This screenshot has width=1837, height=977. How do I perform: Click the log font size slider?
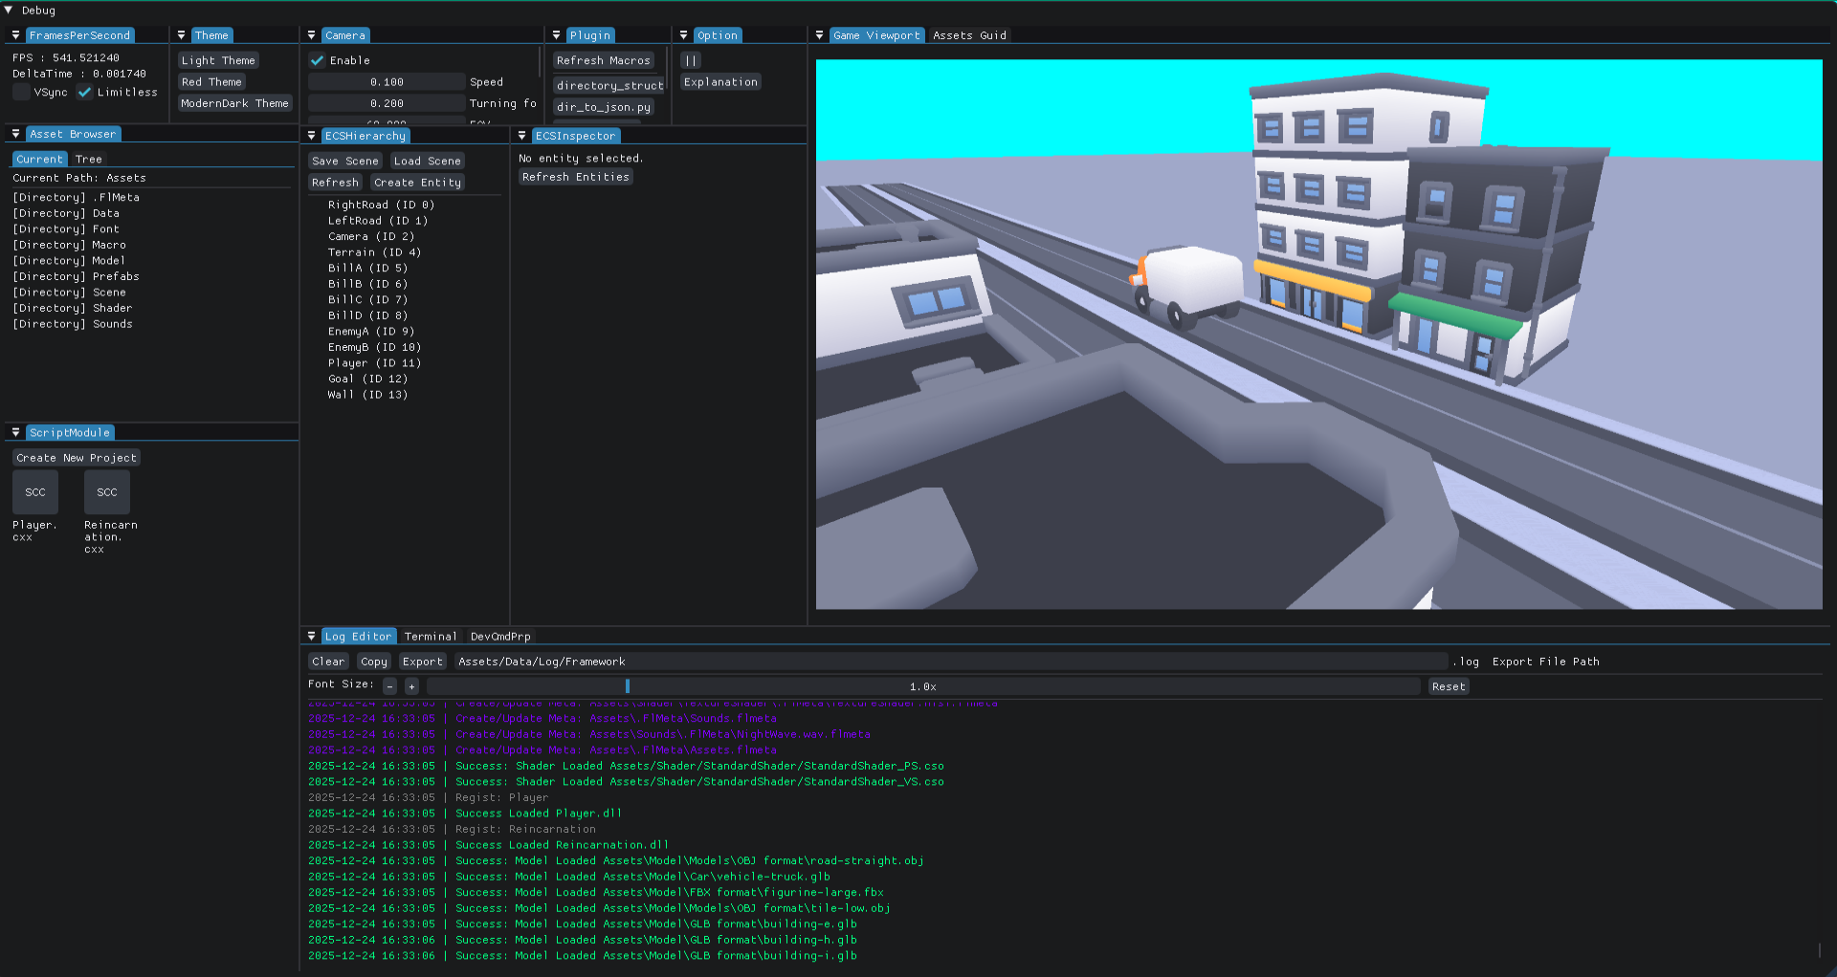point(922,686)
